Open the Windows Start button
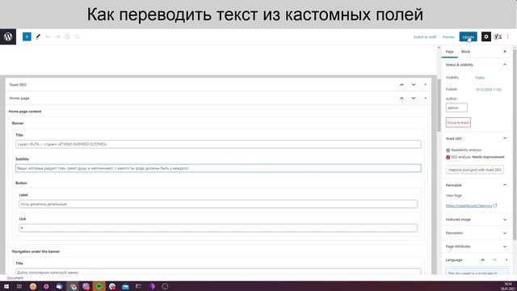 [6, 286]
